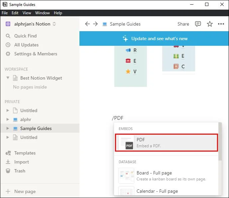Click the Board full page thumbnail
Image resolution: width=229 pixels, height=198 pixels.
click(126, 176)
